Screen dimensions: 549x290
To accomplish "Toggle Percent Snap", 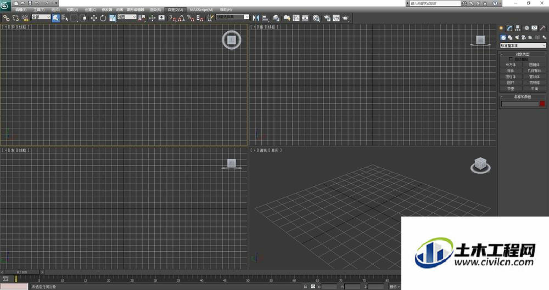I will [191, 18].
